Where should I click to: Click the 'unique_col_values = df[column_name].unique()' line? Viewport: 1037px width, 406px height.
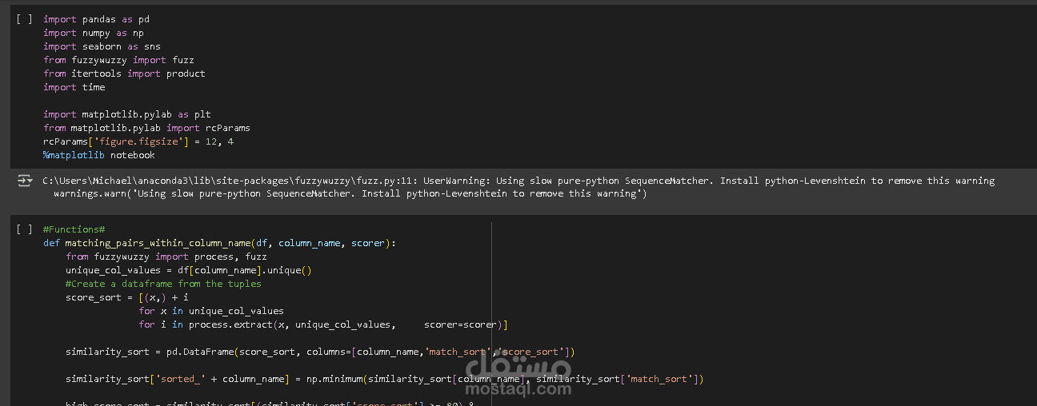(188, 270)
